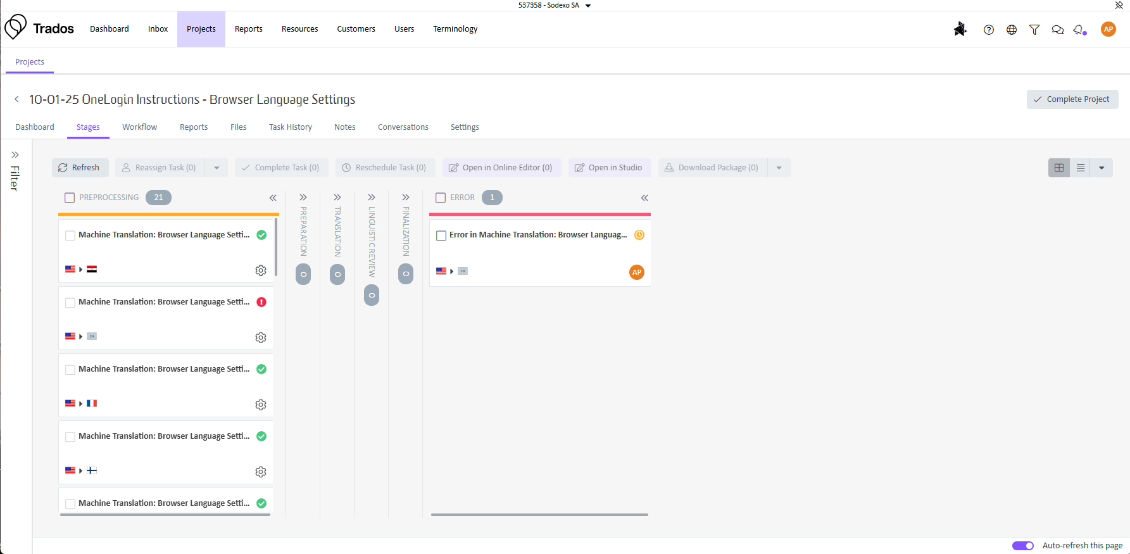Open the Error in Machine Translation task card
Viewport: 1130px width, 554px height.
coord(537,235)
